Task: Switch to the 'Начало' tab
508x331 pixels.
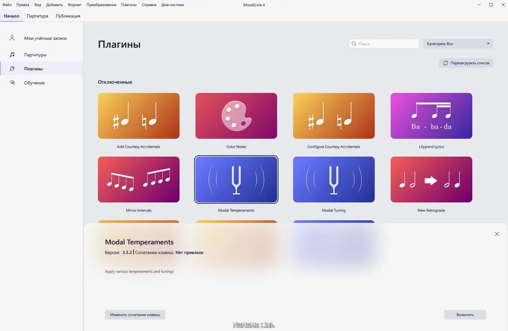Action: [11, 16]
